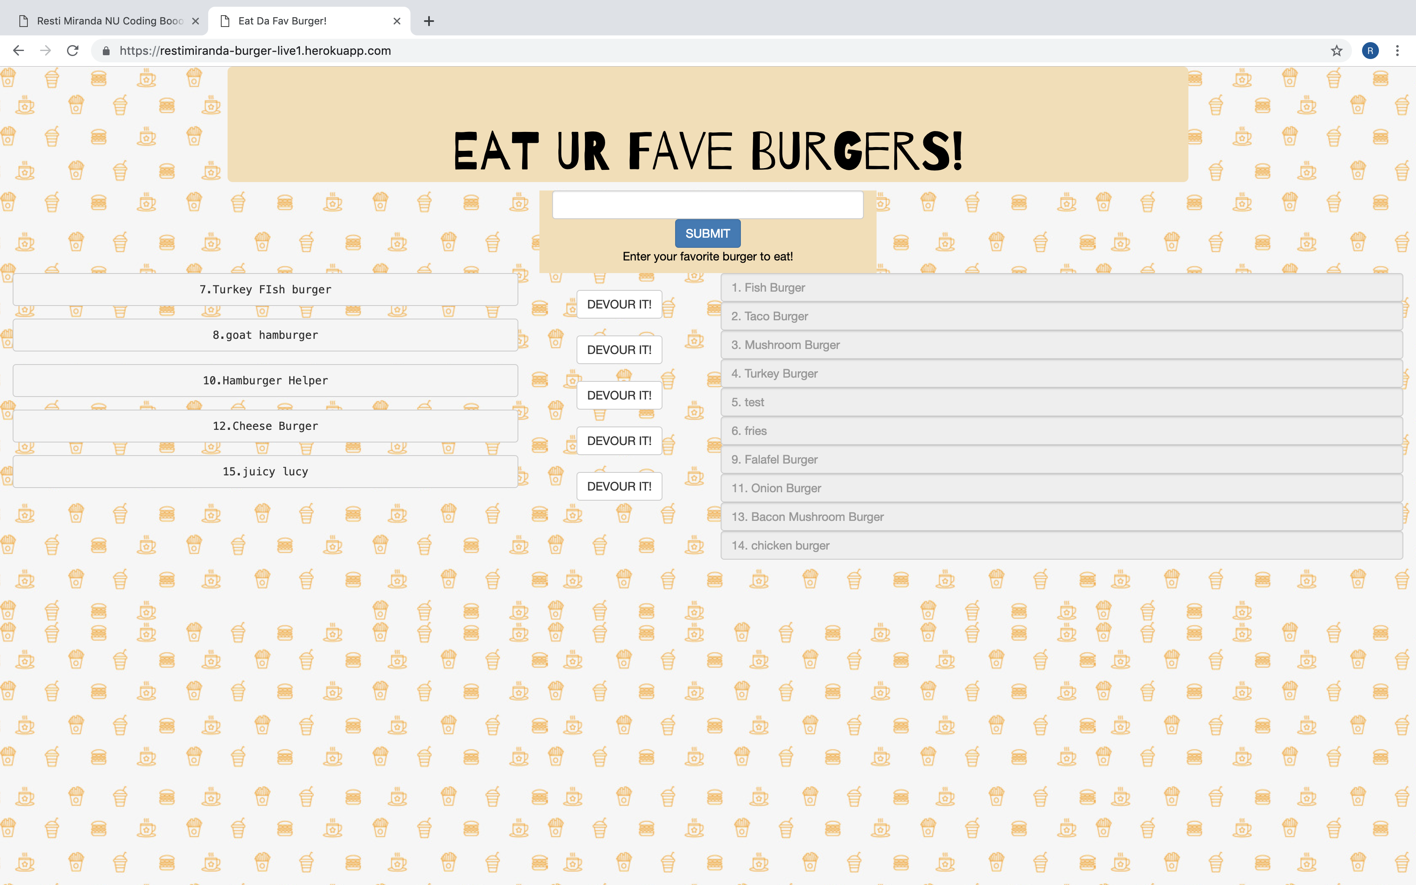Image resolution: width=1416 pixels, height=885 pixels.
Task: Devour the juicy lucy burger
Action: [x=619, y=486]
